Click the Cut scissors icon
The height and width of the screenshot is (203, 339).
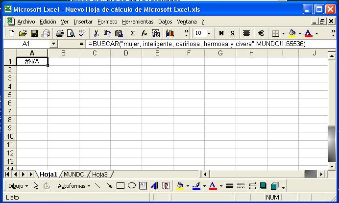(x=97, y=33)
